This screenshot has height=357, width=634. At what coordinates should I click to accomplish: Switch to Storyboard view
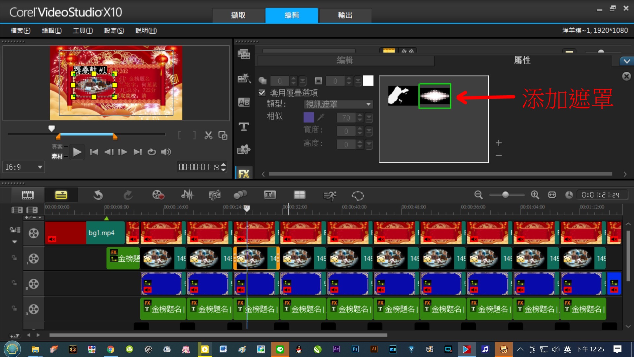(28, 195)
